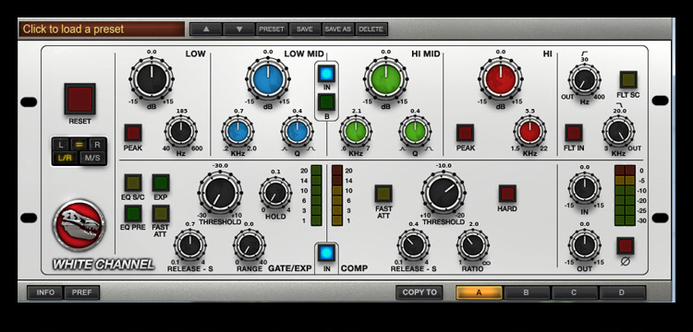Viewport: 693px width, 332px height.
Task: Switch to L/R mode
Action: (x=66, y=158)
